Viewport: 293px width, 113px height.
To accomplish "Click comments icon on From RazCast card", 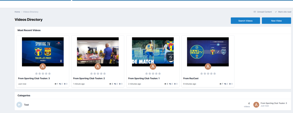I will pos(225,84).
